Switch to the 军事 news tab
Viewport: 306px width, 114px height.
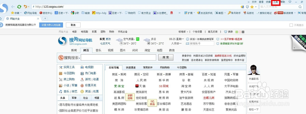[74, 98]
